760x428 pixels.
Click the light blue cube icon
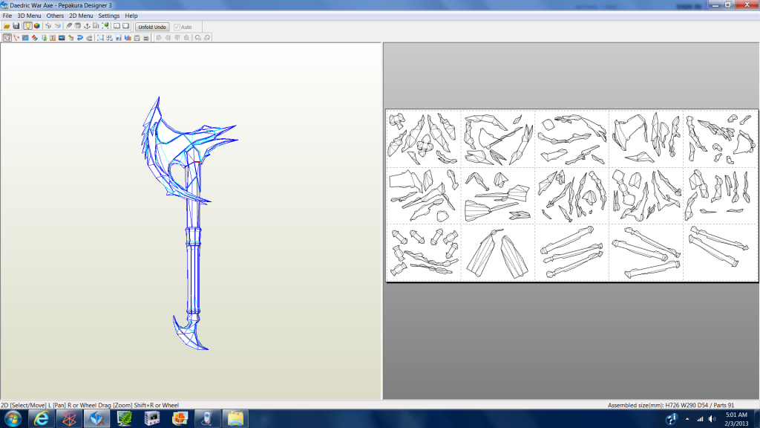click(58, 26)
